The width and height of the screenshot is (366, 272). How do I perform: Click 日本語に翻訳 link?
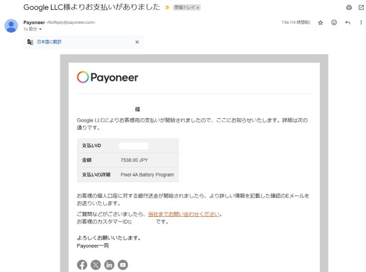point(49,42)
